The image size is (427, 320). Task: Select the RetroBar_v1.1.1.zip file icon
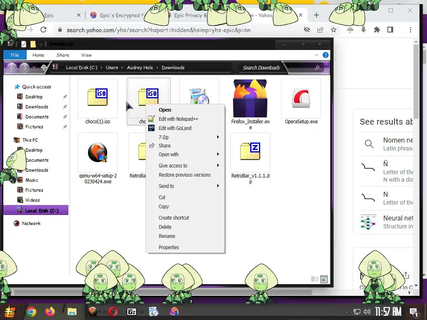[250, 152]
